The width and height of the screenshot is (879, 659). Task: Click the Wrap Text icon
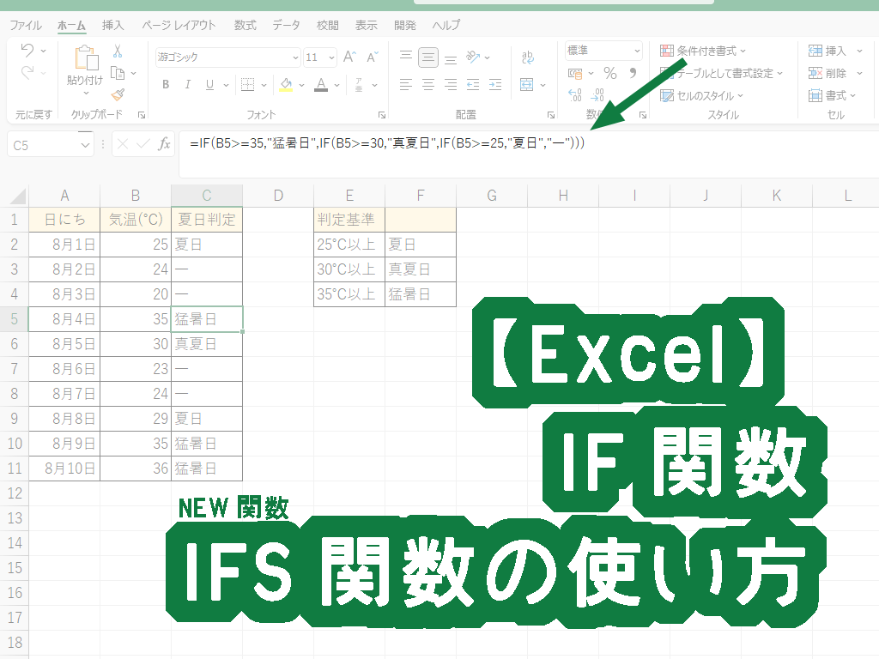tap(528, 57)
